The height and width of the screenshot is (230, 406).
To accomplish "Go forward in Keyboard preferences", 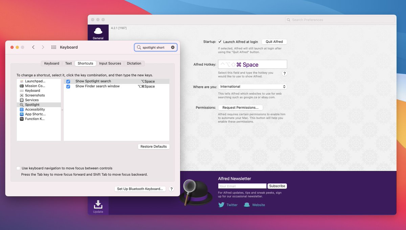I will pyautogui.click(x=43, y=47).
